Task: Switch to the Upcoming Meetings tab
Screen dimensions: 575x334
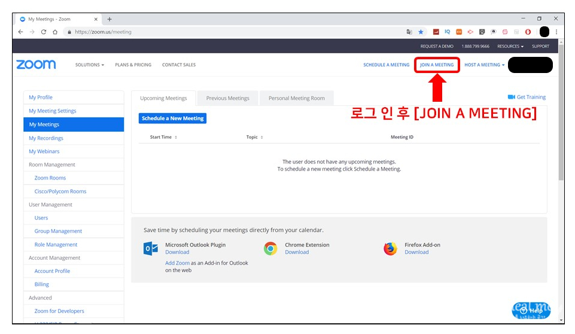Action: (x=163, y=98)
